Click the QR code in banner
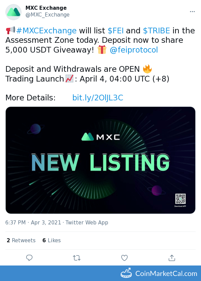This screenshot has width=201, height=281. [180, 199]
